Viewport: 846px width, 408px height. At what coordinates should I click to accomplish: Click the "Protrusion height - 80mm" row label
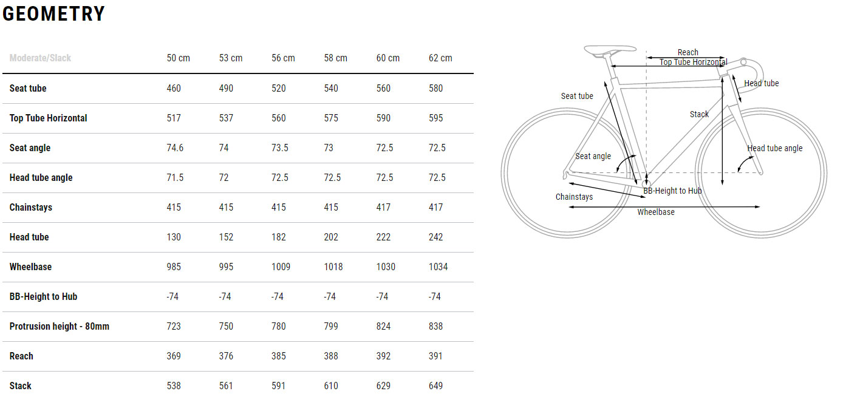click(60, 326)
